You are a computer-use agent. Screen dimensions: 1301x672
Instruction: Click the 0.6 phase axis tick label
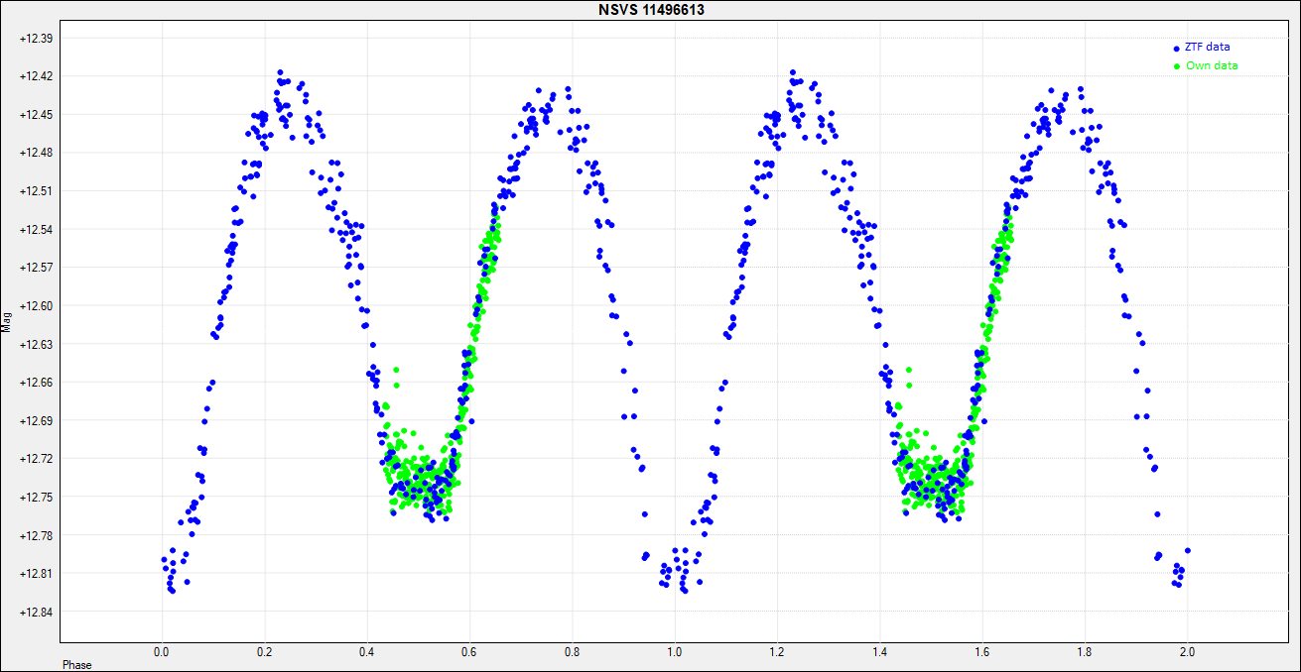click(x=469, y=652)
